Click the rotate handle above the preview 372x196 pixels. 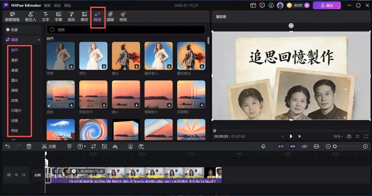click(x=291, y=25)
